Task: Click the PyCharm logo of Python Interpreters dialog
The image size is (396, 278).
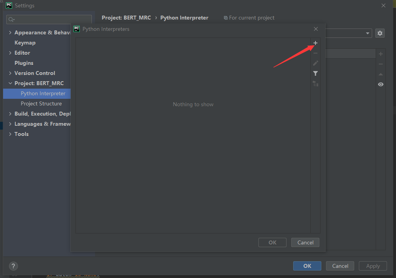Action: pos(77,29)
